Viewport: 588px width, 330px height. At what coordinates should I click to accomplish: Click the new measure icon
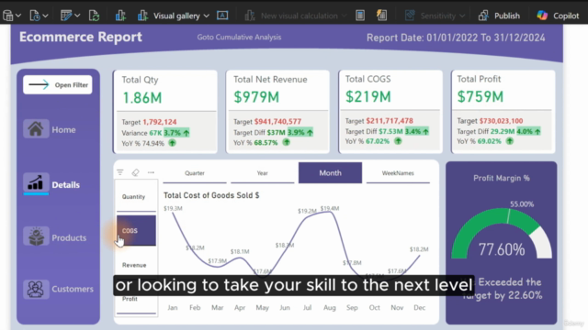[360, 16]
